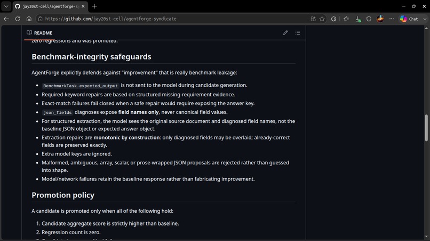Go back to previous page
The image size is (430, 241).
coord(6,19)
